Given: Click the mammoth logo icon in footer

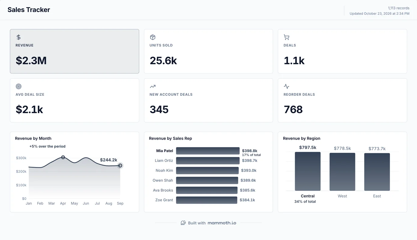Looking at the screenshot, I should click(x=183, y=223).
